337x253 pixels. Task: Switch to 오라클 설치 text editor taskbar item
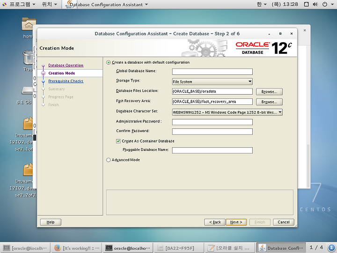point(230,248)
